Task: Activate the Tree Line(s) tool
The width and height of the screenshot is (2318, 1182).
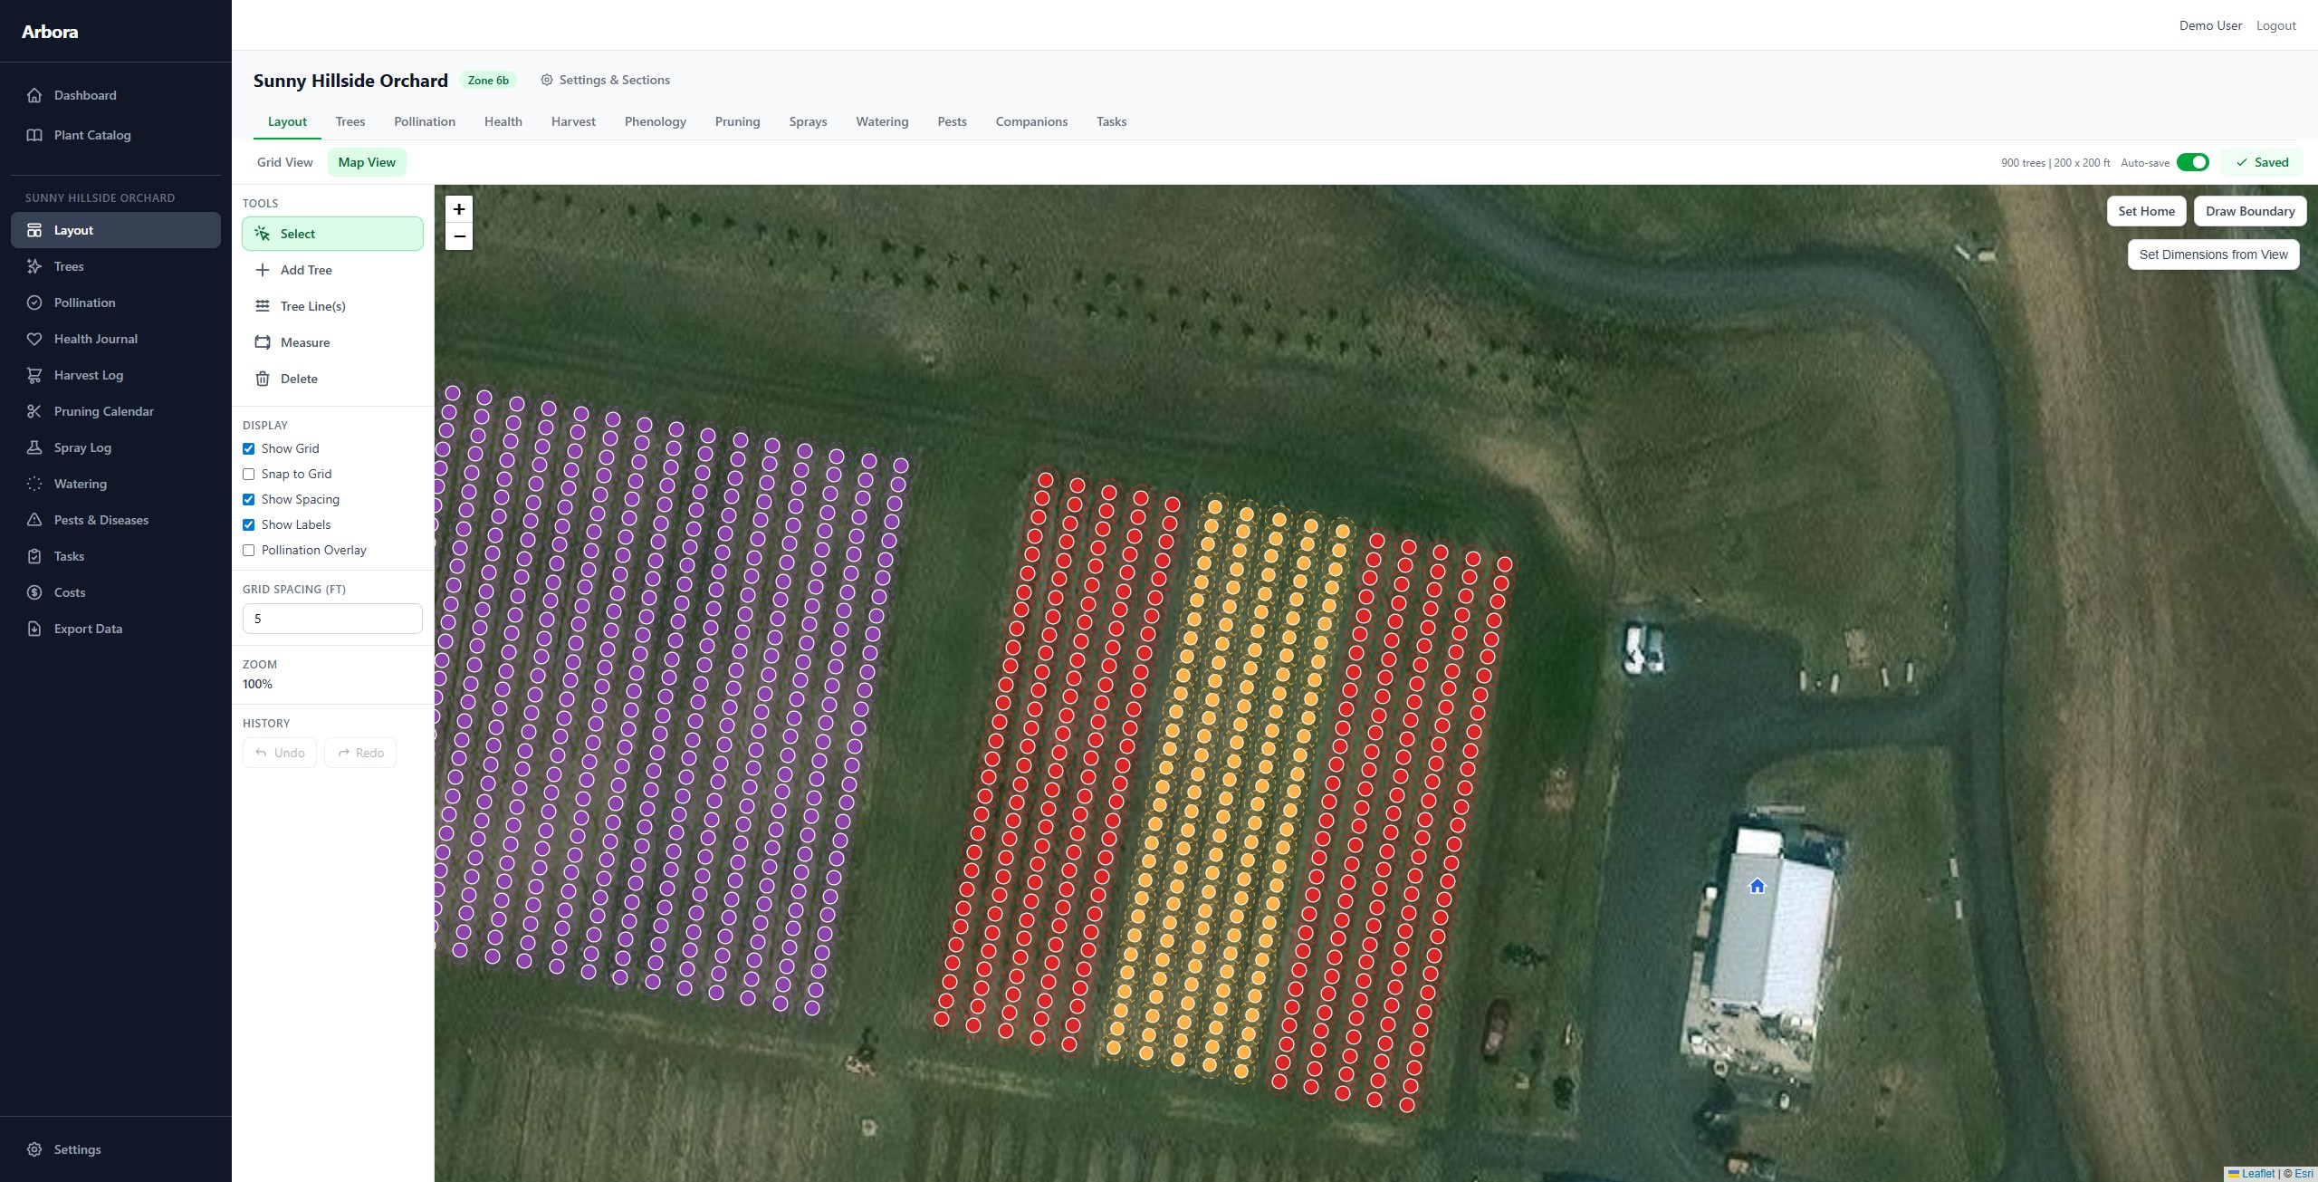Action: 312,306
